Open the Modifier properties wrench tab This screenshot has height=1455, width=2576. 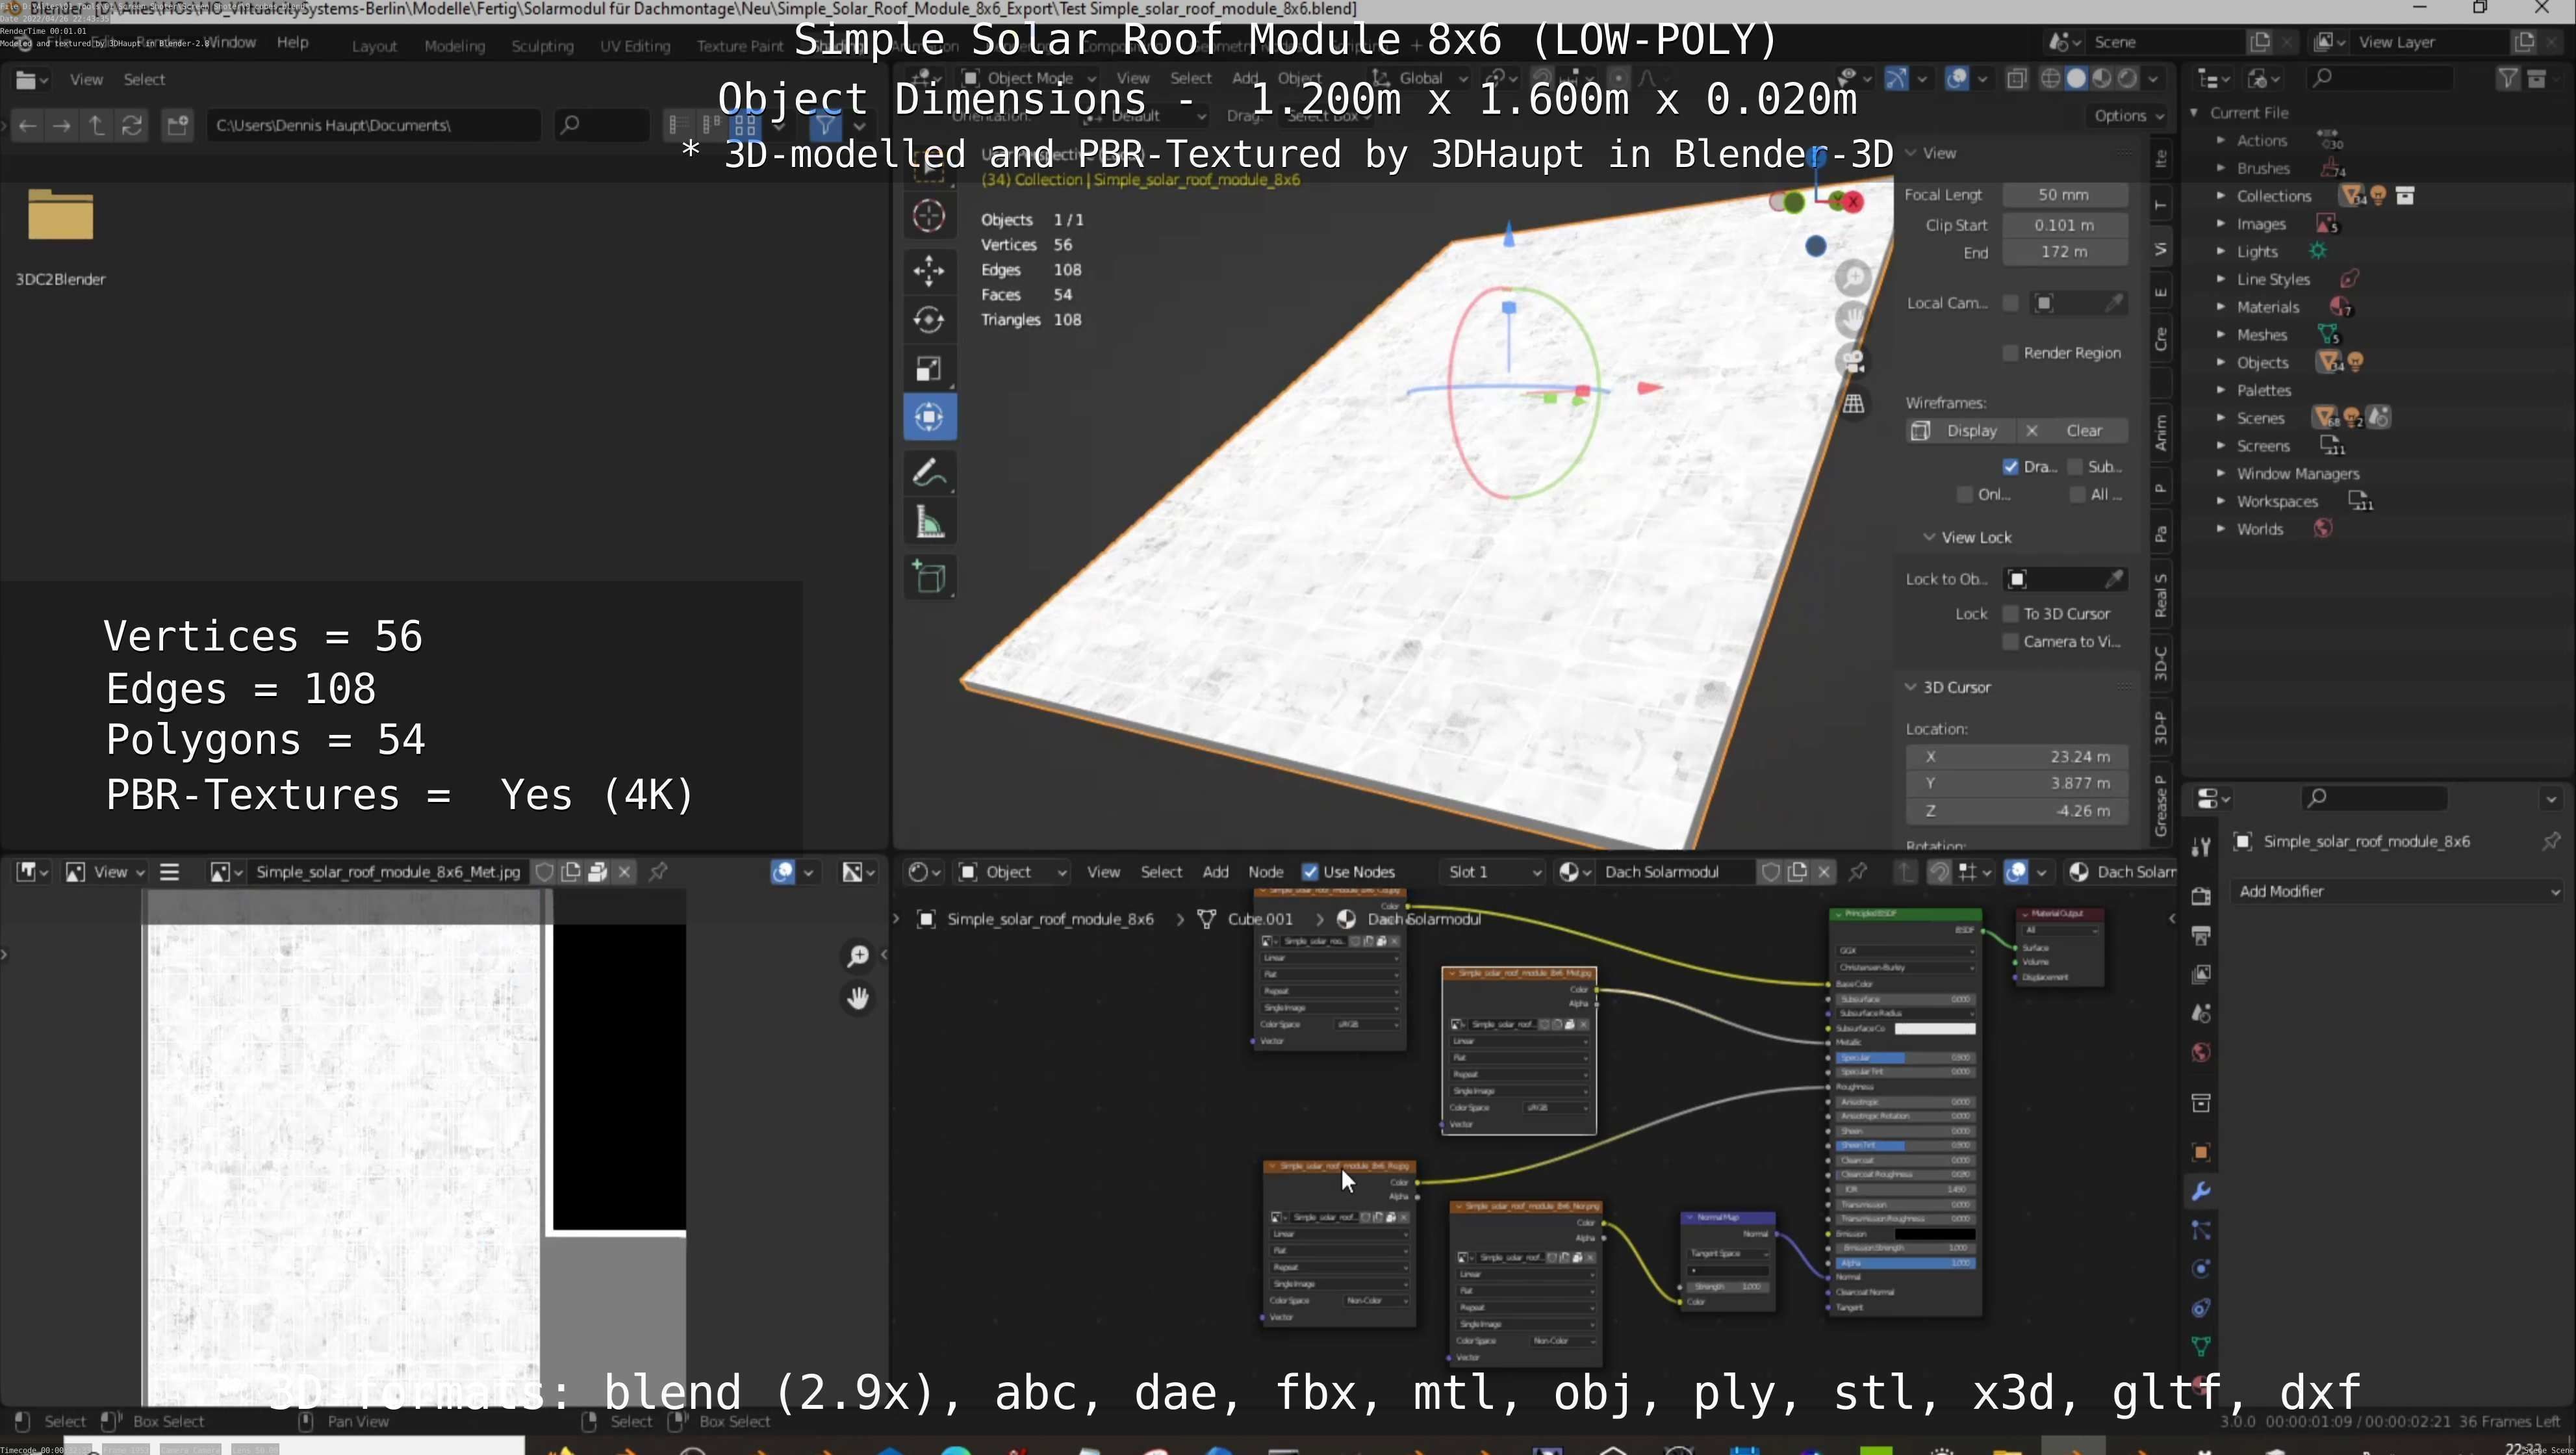click(2201, 1191)
